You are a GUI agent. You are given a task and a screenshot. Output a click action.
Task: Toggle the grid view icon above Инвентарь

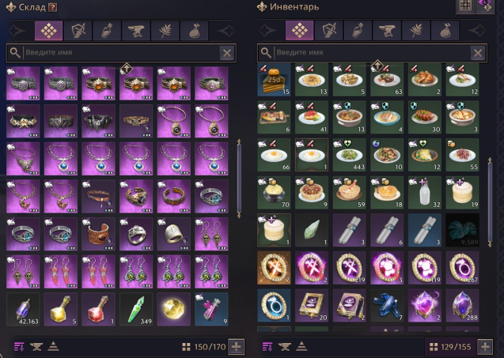click(x=465, y=6)
